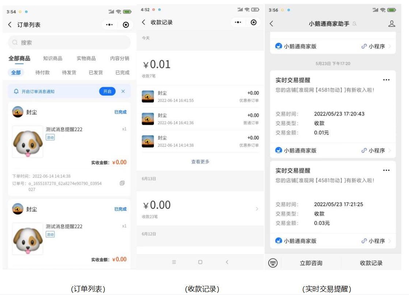This screenshot has height=295, width=409.
Task: Expand the 6月13日 ¥0.00 summary chevron
Action: [x=257, y=209]
